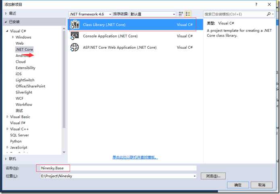Click the Console Application (.NET Core) template name
Image resolution: width=280 pixels, height=194 pixels.
tap(110, 36)
